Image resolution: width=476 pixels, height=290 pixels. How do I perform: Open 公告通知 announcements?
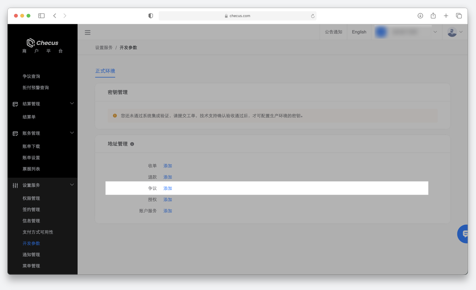[333, 32]
